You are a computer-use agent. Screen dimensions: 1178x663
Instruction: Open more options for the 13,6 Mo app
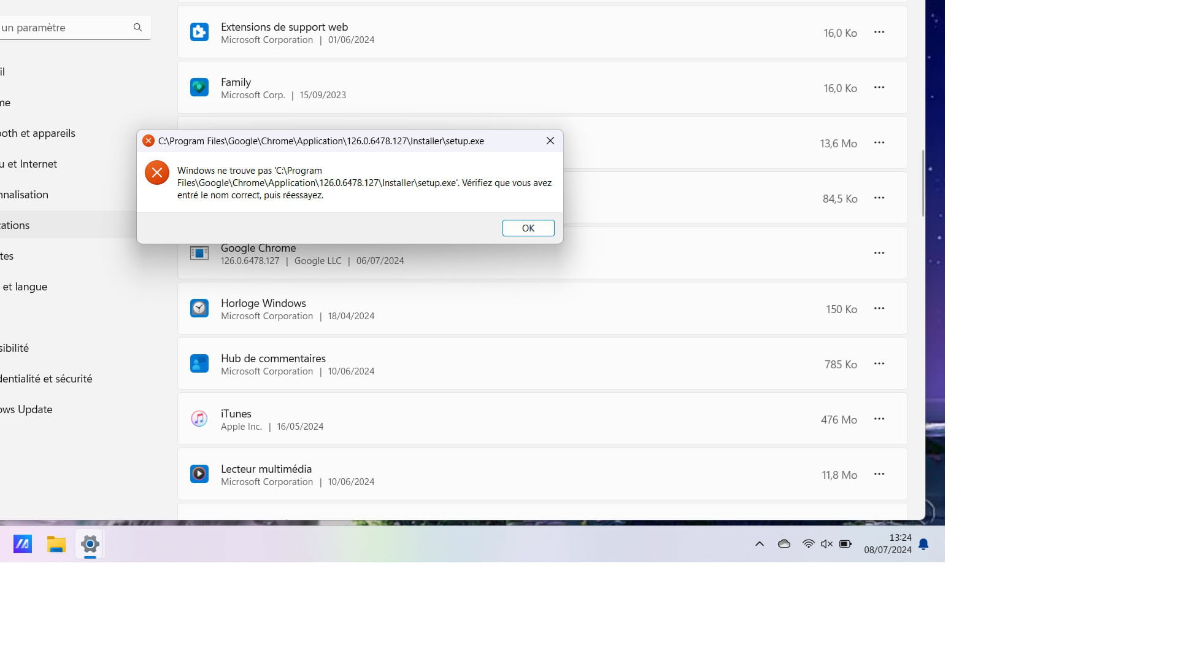(879, 142)
